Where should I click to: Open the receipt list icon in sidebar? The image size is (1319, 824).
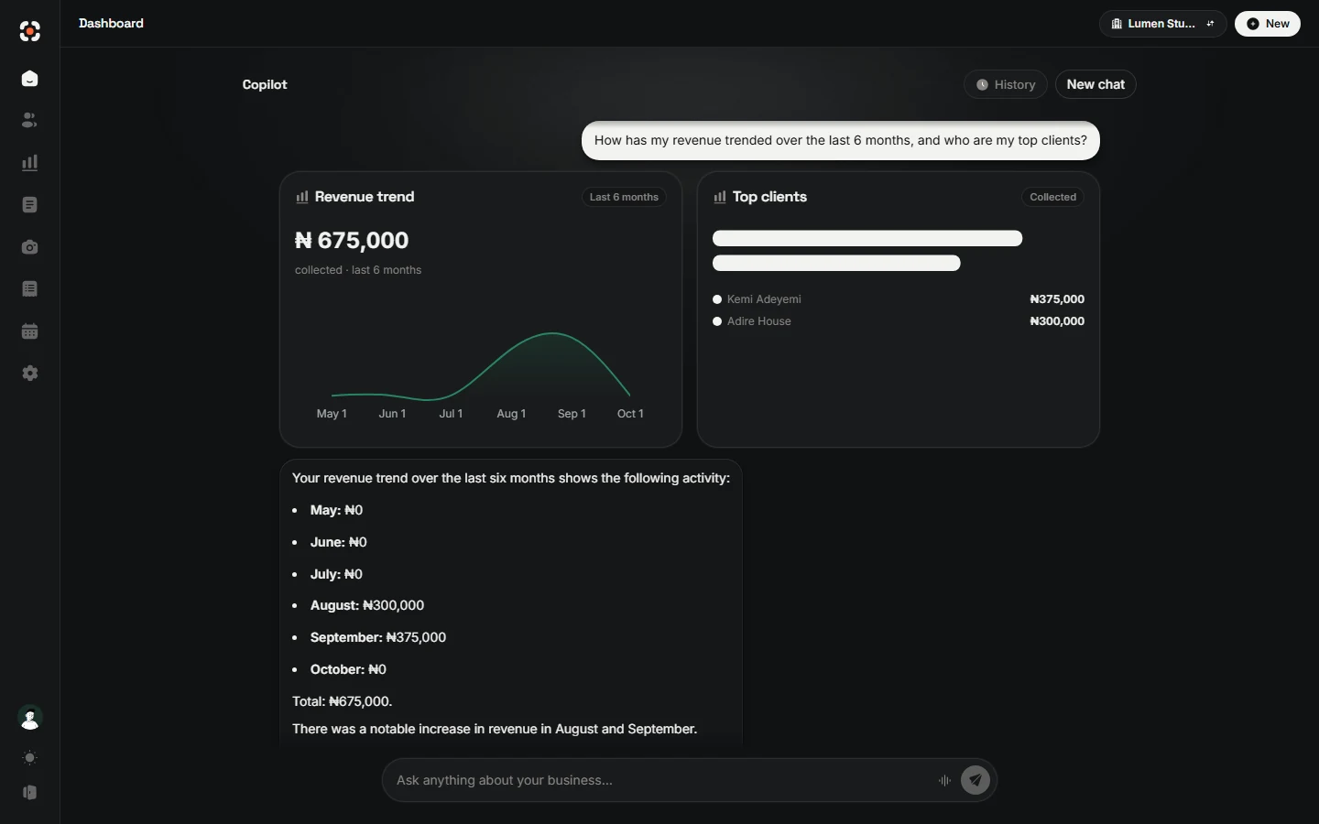(x=30, y=288)
